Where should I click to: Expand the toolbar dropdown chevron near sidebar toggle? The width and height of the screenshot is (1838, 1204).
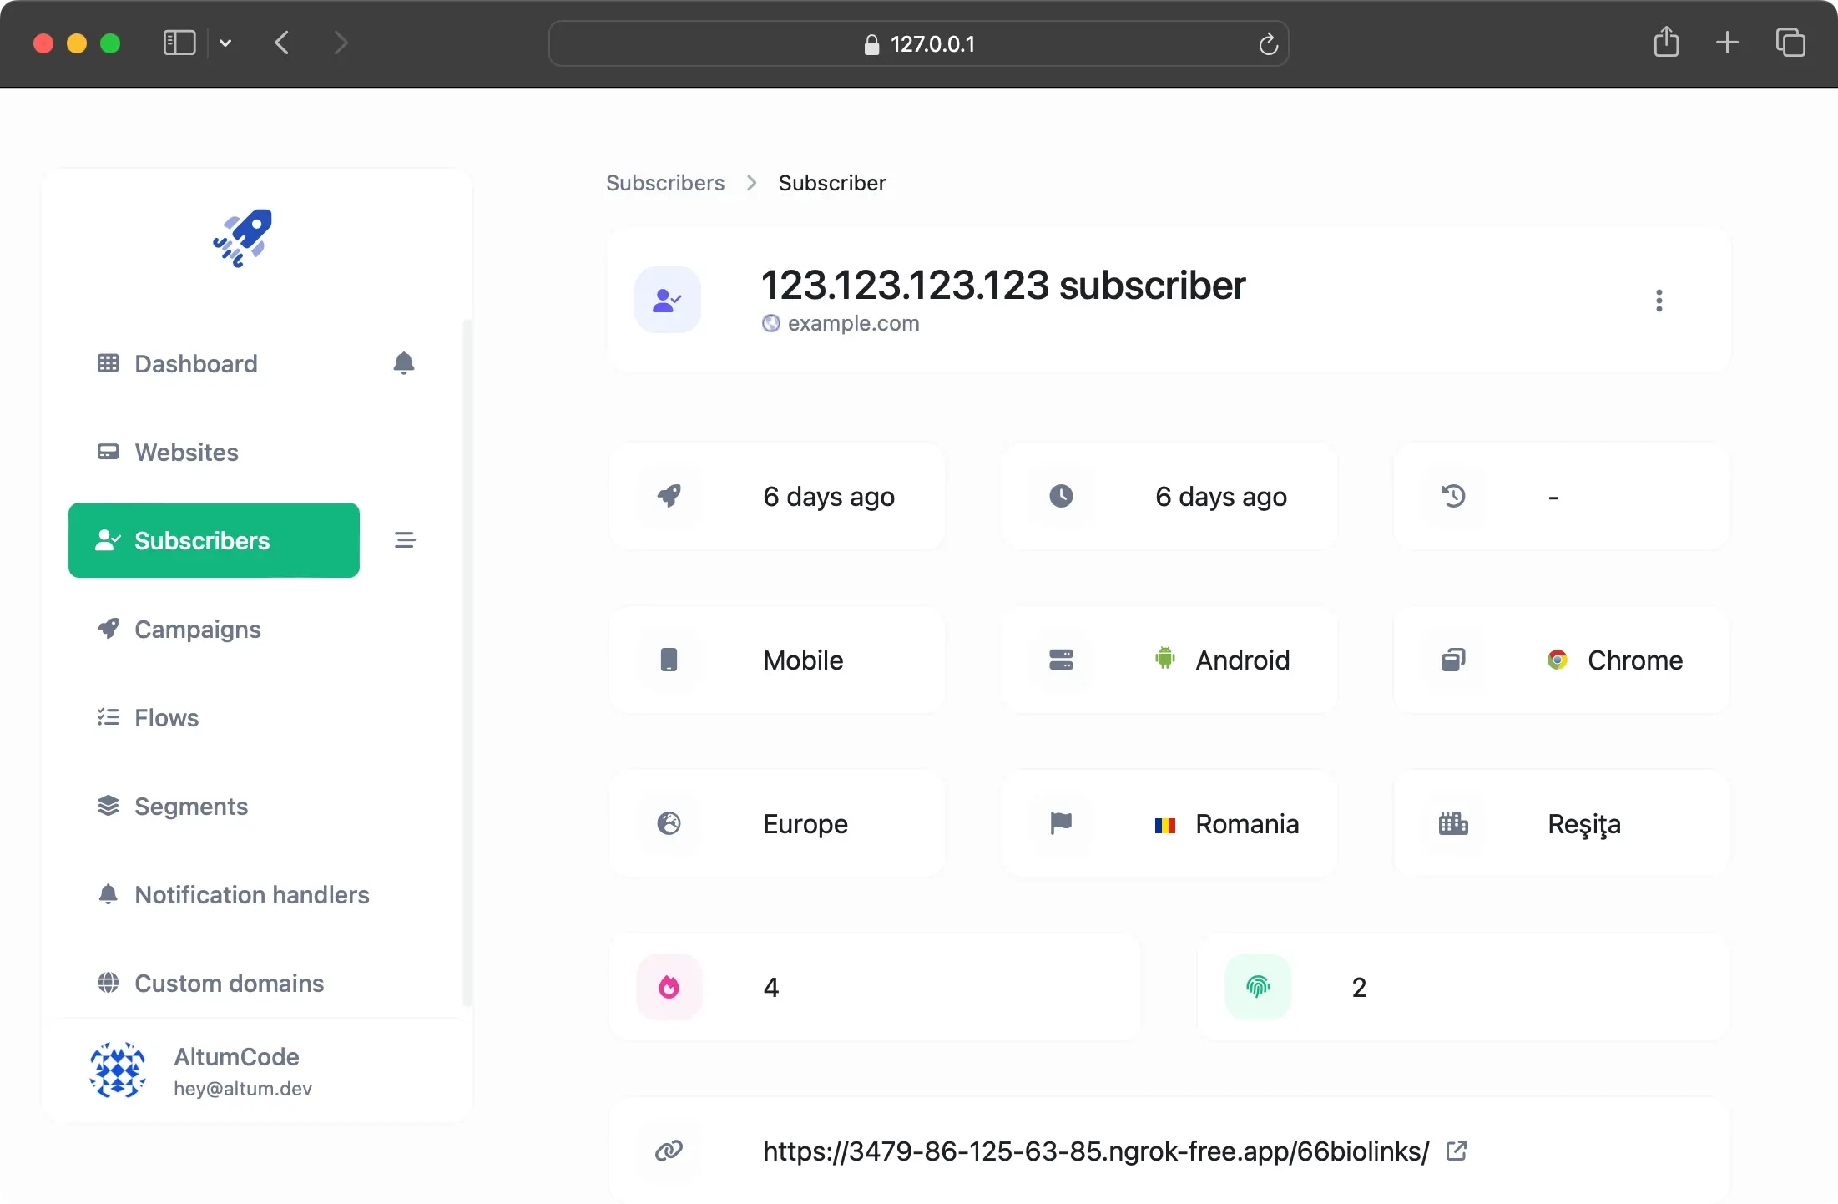click(x=225, y=43)
